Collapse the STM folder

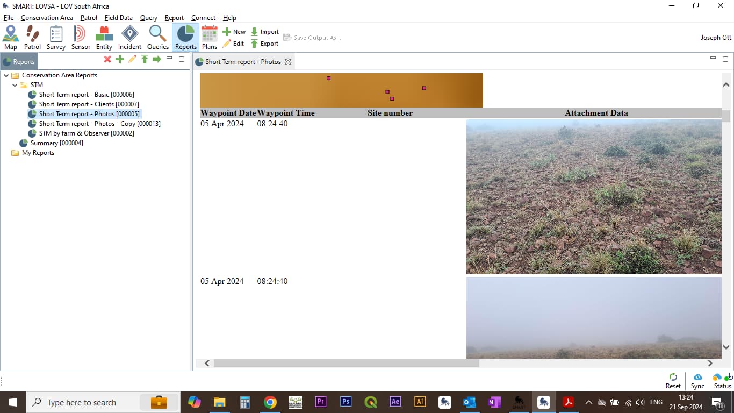[15, 85]
